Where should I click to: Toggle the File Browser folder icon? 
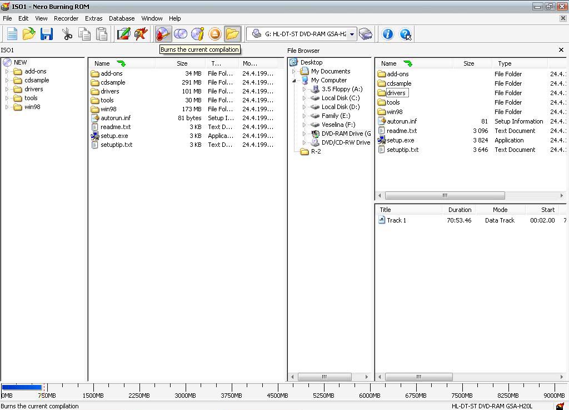[x=232, y=34]
